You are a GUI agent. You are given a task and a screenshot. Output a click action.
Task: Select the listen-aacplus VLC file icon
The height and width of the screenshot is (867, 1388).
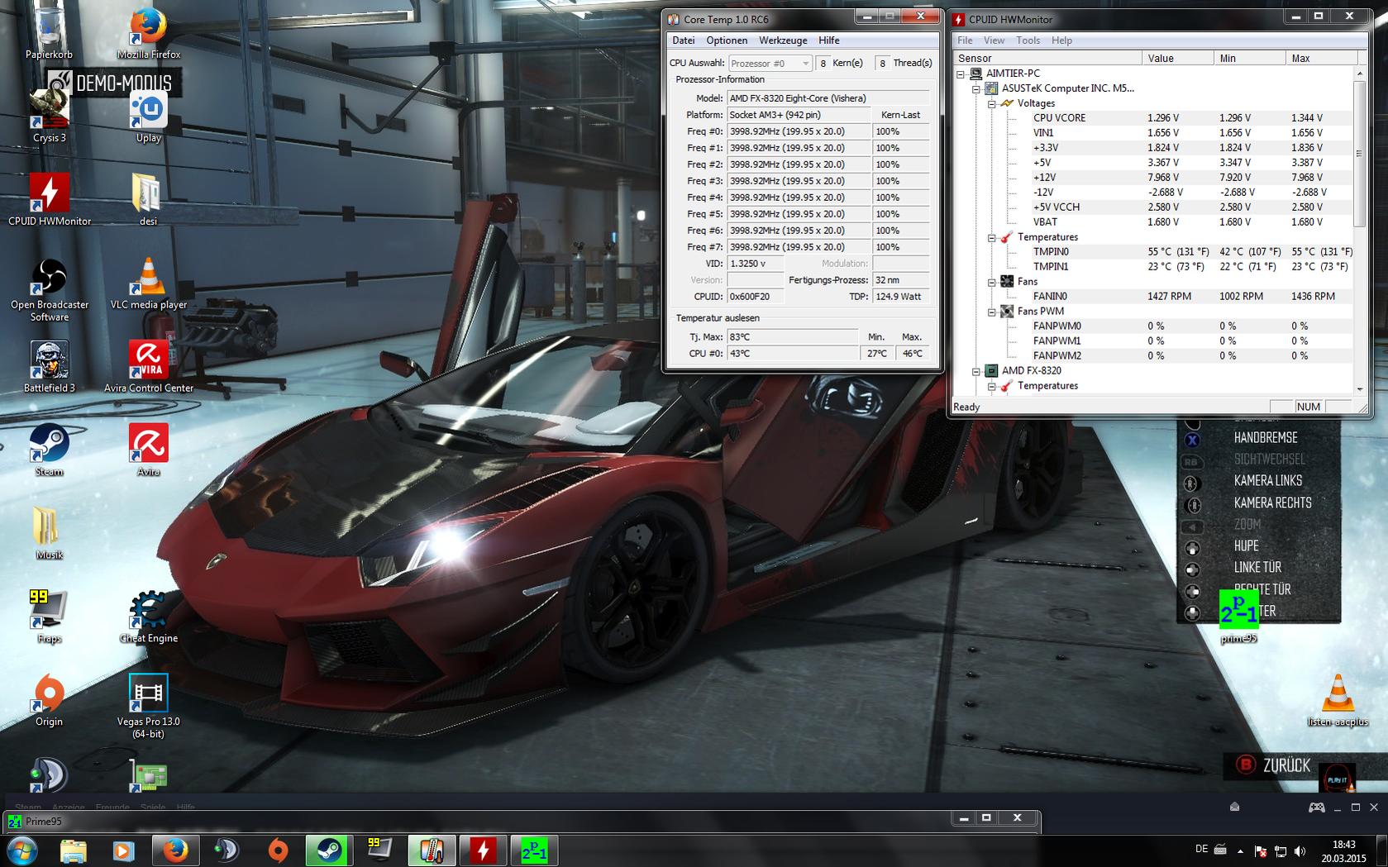pos(1338,701)
